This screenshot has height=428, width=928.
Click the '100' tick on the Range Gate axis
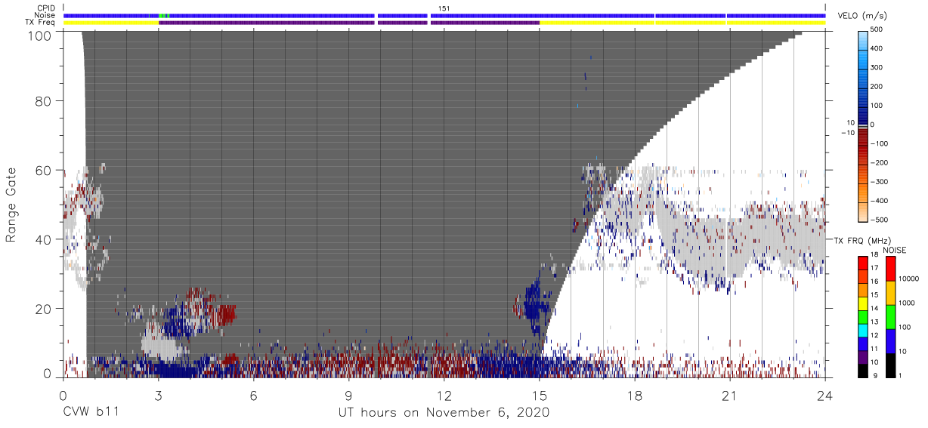pyautogui.click(x=39, y=35)
